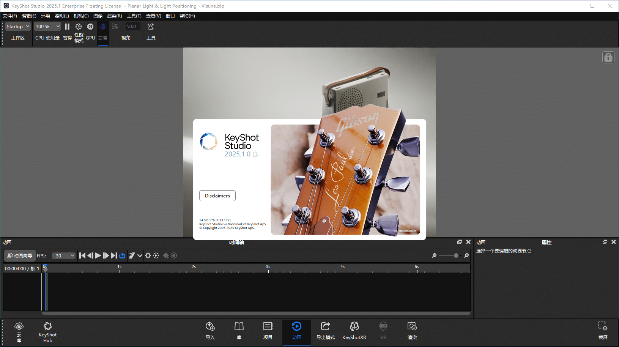Expand the Startup workspace dropdown
This screenshot has width=619, height=347.
(18, 27)
